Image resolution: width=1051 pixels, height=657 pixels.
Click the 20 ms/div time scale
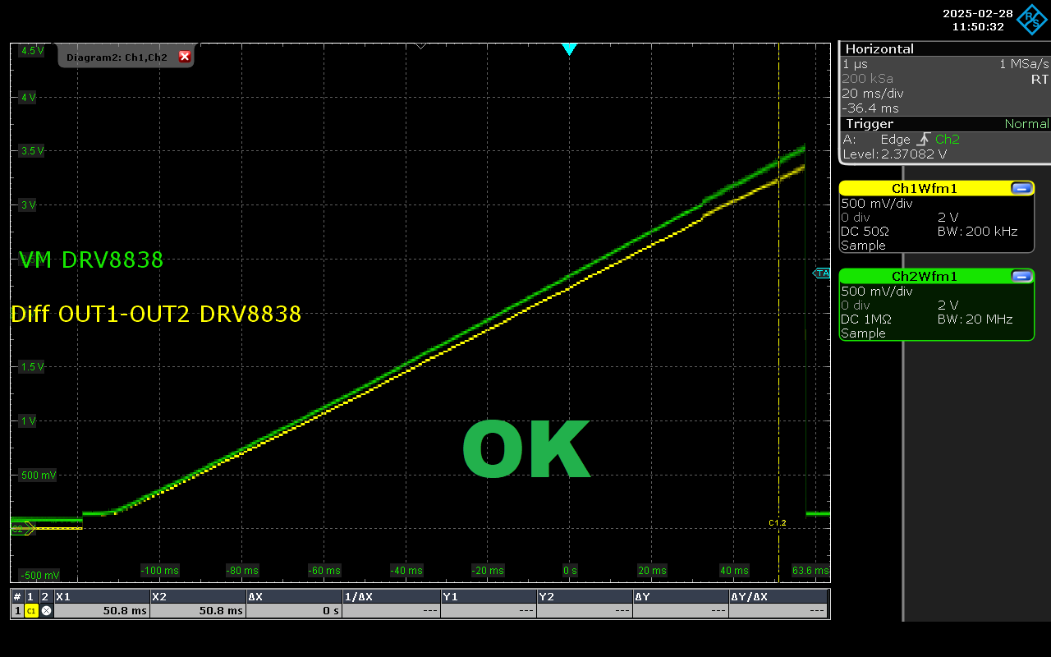(871, 94)
